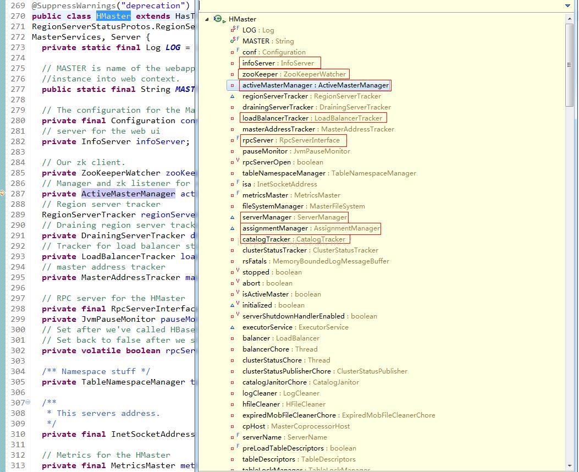Screen dimensions: 579x472
Task: Click the highlighted HMaster class name in editor
Action: pyautogui.click(x=113, y=17)
